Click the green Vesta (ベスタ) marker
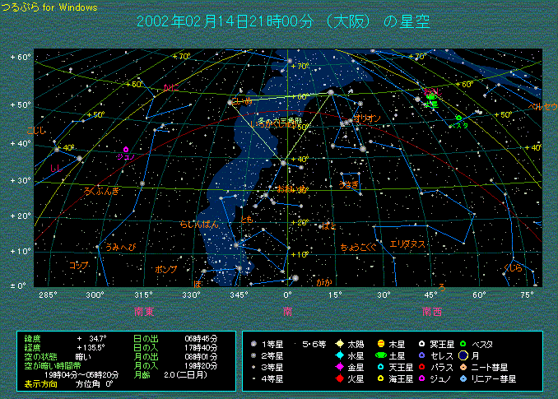Image resolution: width=558 pixels, height=399 pixels. tap(458, 118)
